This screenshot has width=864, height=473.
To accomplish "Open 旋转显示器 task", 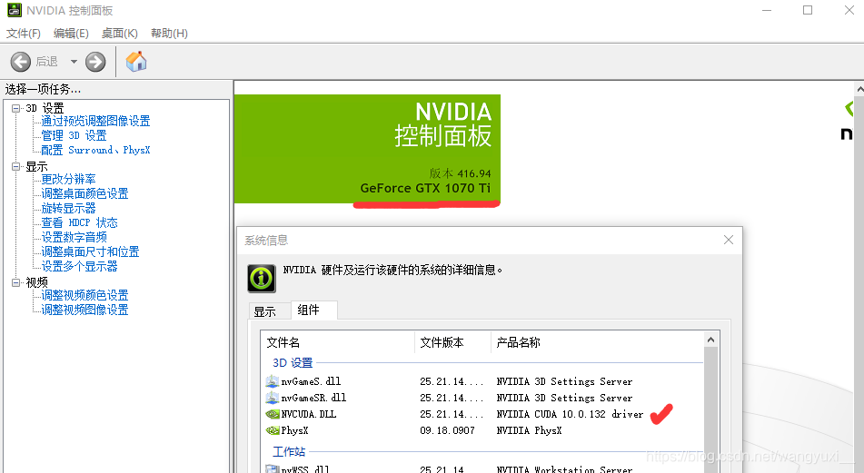I will pyautogui.click(x=68, y=208).
